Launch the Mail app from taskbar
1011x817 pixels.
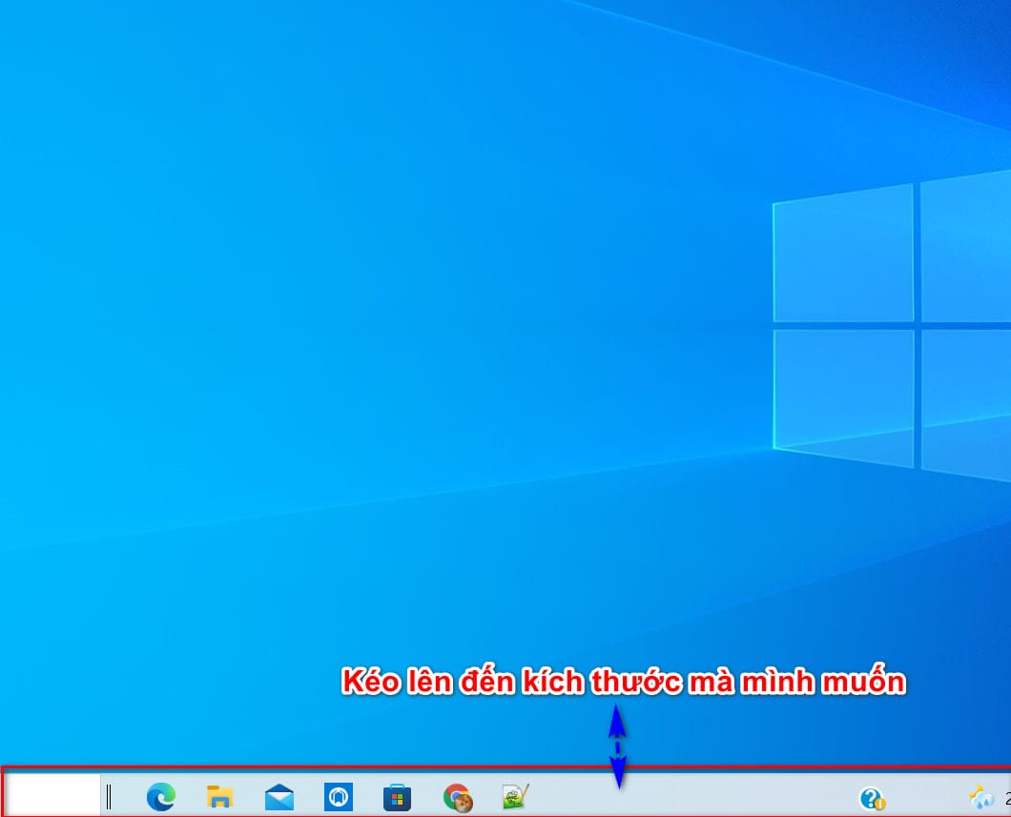click(279, 797)
